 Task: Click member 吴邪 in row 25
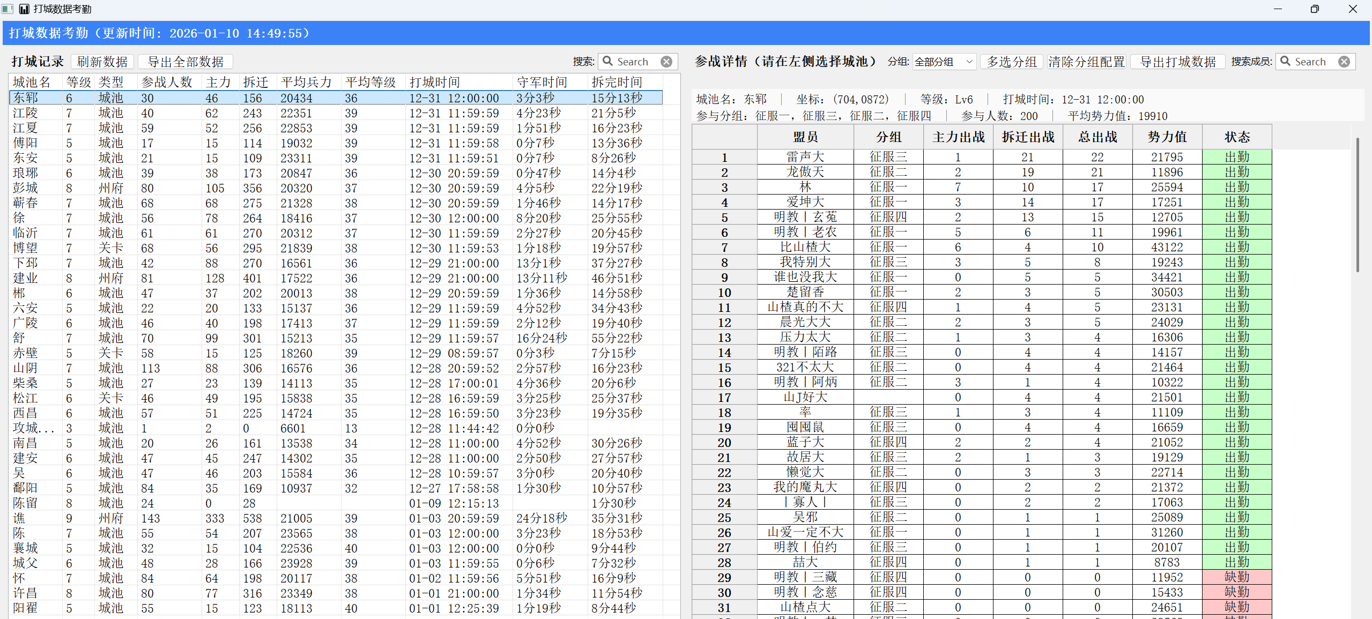(805, 517)
